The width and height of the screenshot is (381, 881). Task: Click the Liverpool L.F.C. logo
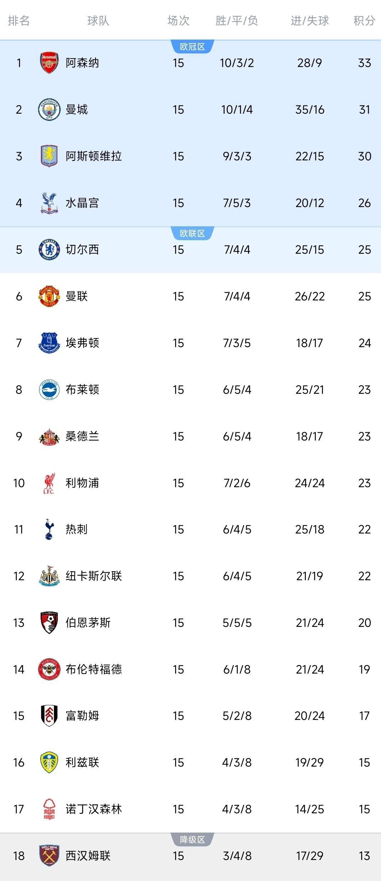[x=49, y=483]
